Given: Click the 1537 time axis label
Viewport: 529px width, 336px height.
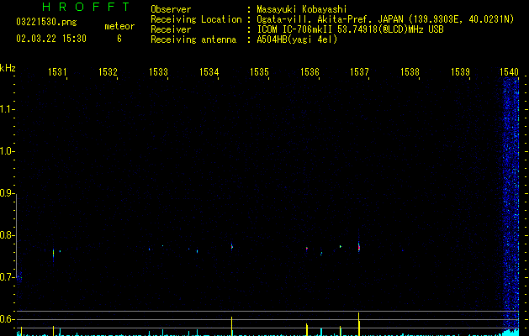Looking at the screenshot, I should 359,71.
